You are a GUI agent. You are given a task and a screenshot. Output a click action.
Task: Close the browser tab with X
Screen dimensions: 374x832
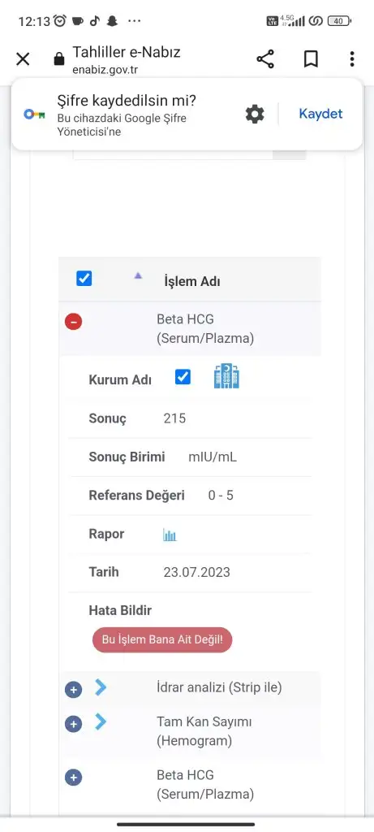(23, 58)
